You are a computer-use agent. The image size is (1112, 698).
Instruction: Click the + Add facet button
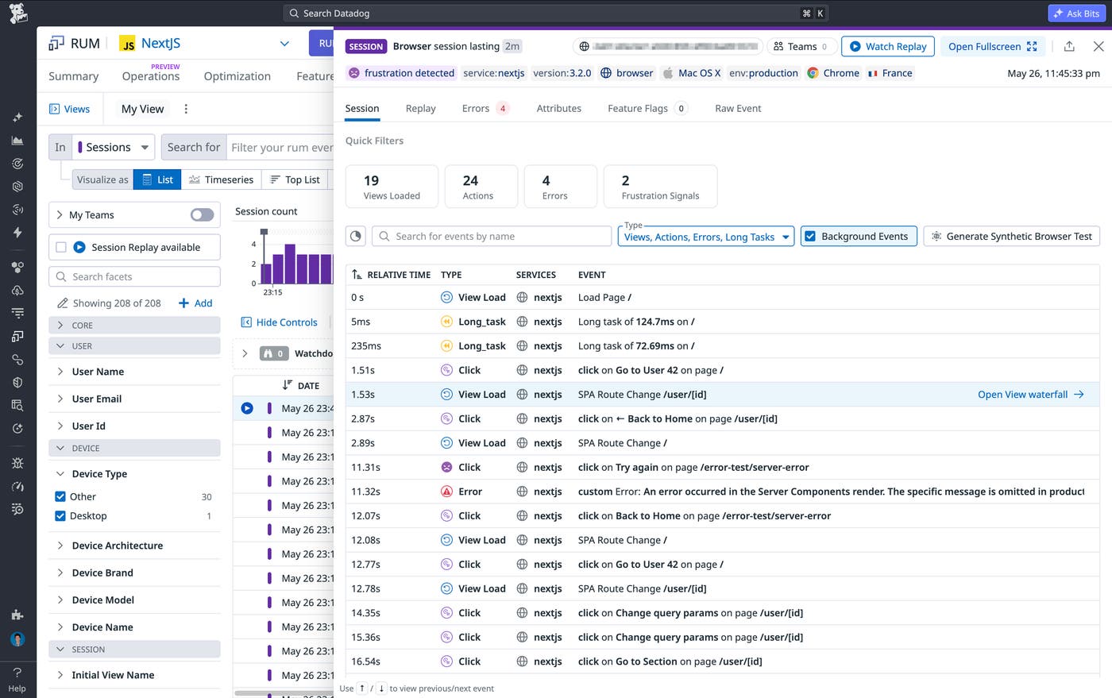(195, 303)
